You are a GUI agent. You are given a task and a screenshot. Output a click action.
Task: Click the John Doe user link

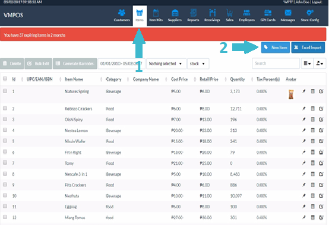click(302, 2)
